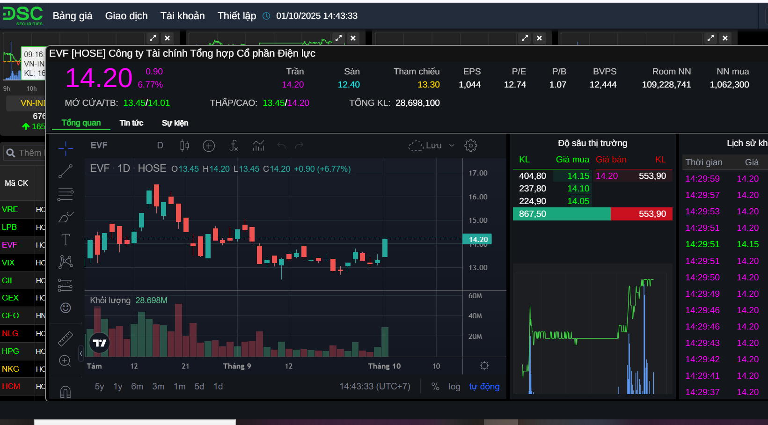Screen dimensions: 768x425
Task: Toggle log scale on chart
Action: 454,387
